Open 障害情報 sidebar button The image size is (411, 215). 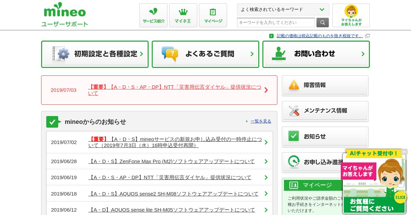tap(325, 86)
